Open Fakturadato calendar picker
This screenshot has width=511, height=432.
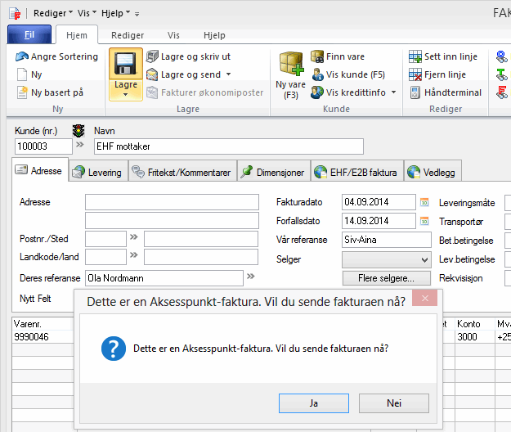(424, 201)
